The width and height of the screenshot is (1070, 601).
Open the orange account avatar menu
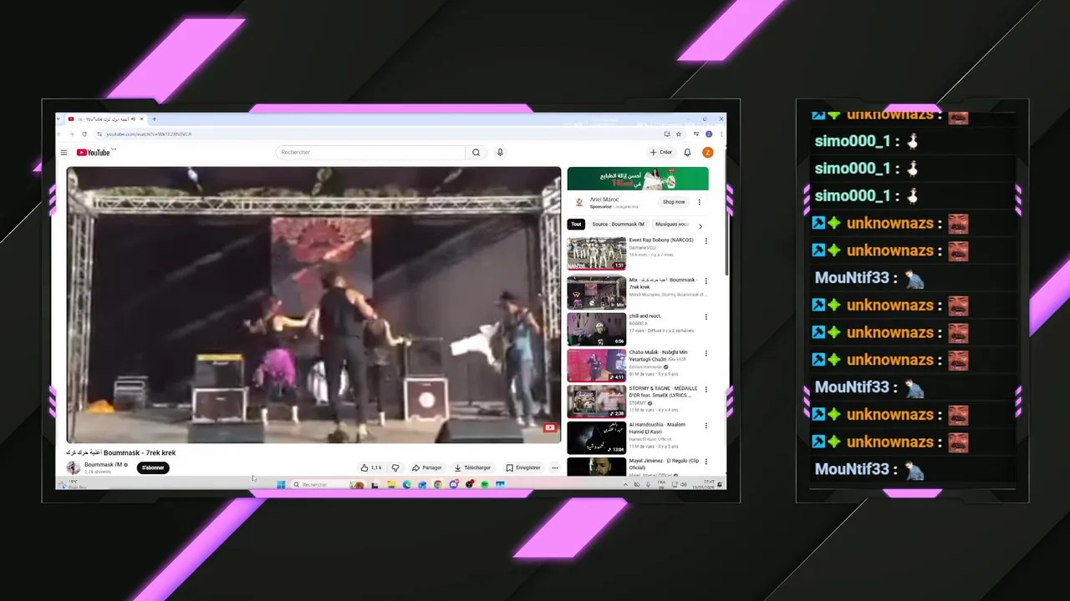point(707,153)
